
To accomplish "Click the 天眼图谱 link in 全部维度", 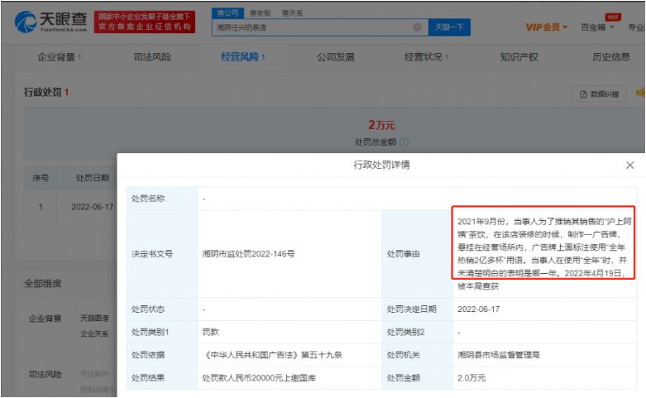I will [95, 318].
